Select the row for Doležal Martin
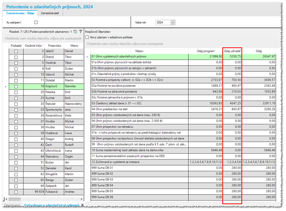Screen dimensions: 286x211 pyautogui.click(x=47, y=80)
